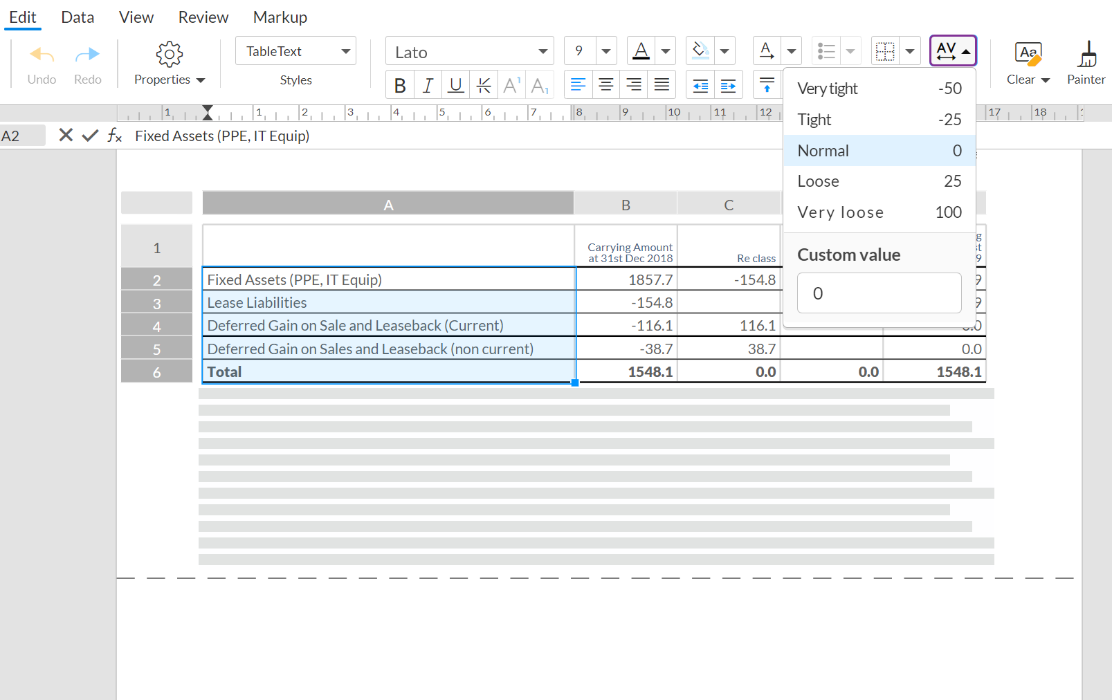This screenshot has height=700, width=1112.
Task: Align text right
Action: [634, 85]
